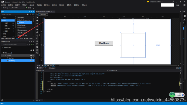Pin the Assets panel
The image size is (187, 105).
pos(31,12)
